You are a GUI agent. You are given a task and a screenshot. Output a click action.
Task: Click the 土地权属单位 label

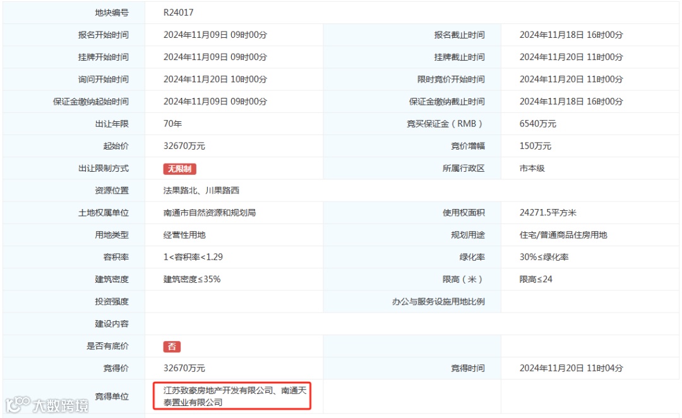point(104,213)
